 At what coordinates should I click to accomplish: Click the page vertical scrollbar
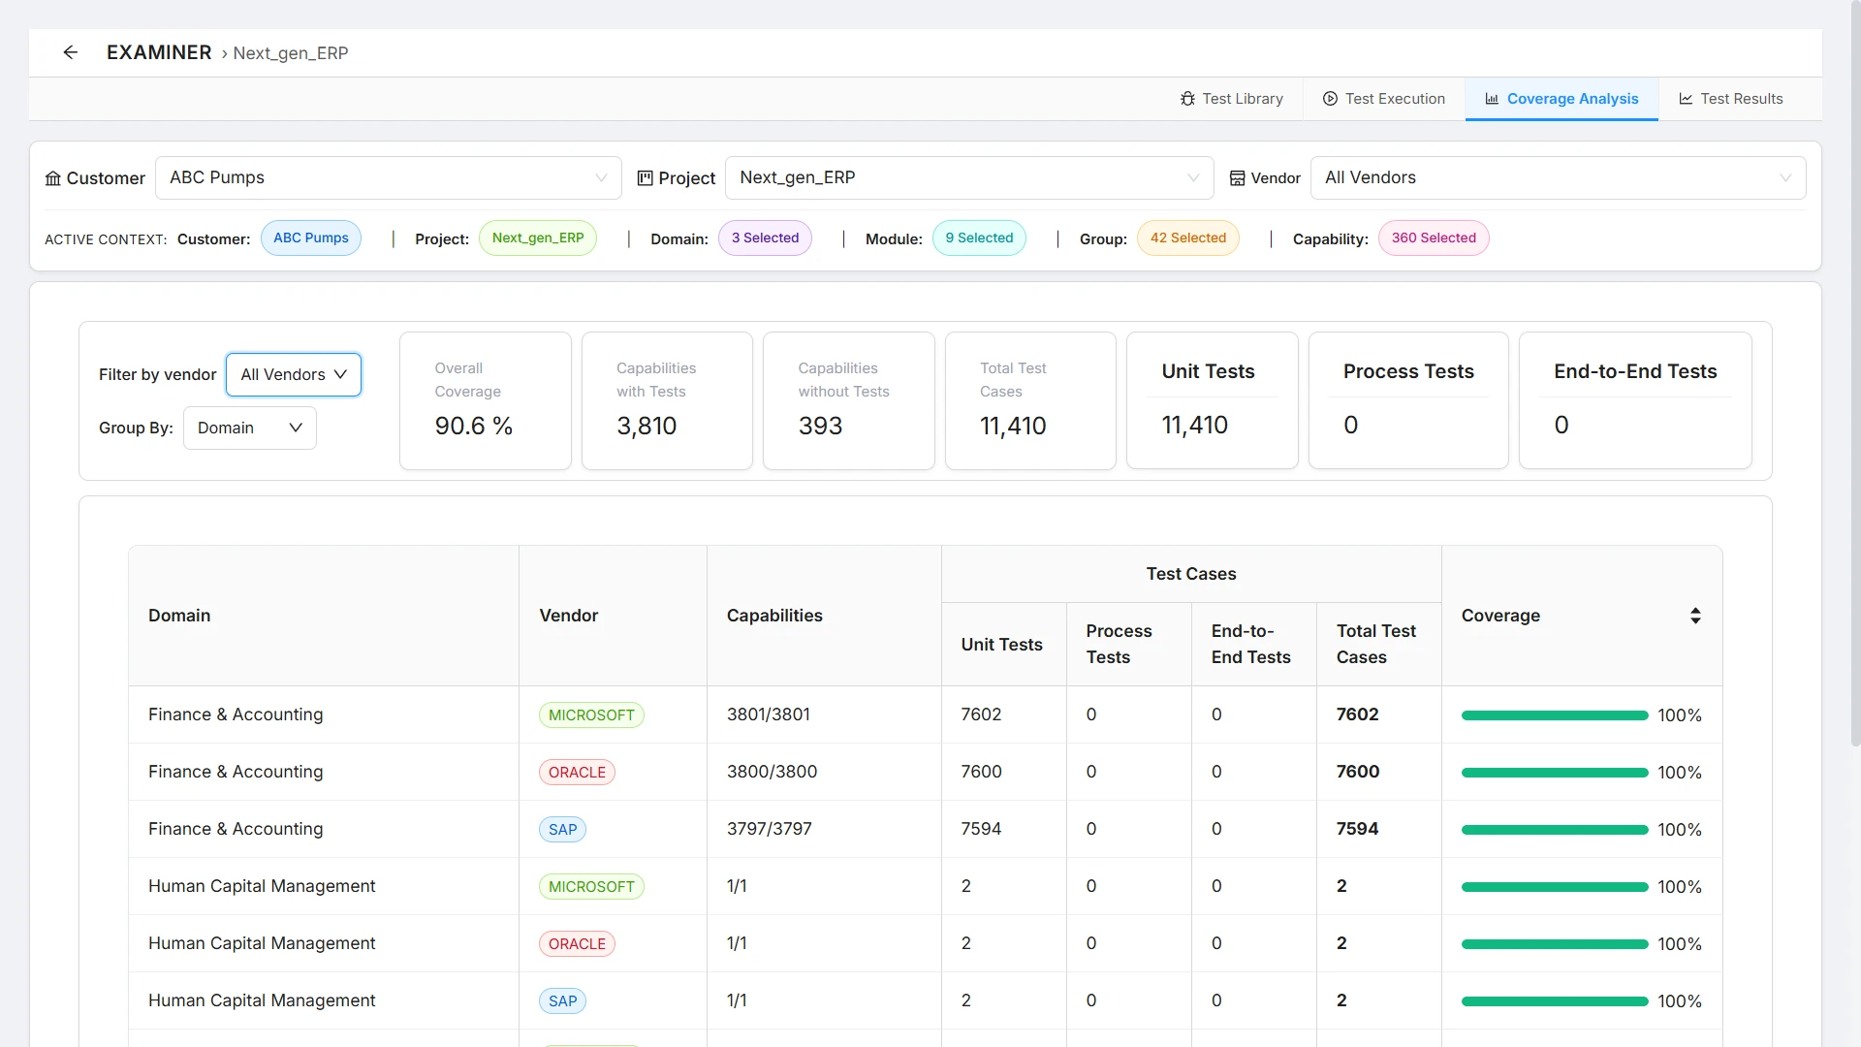click(x=1855, y=373)
